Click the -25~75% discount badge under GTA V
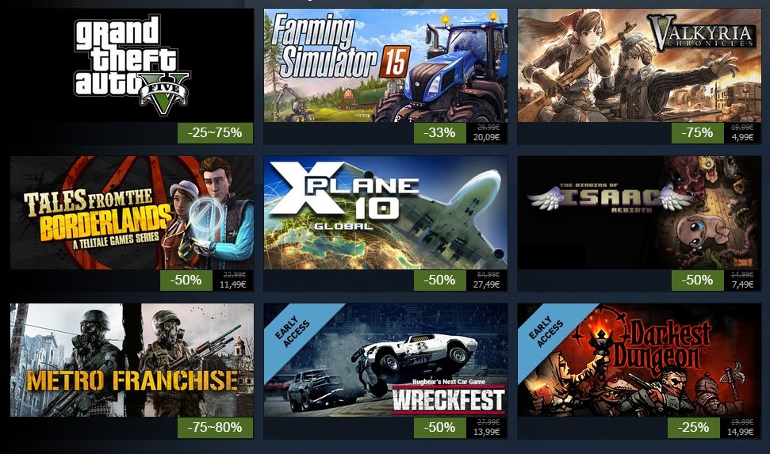 point(215,133)
